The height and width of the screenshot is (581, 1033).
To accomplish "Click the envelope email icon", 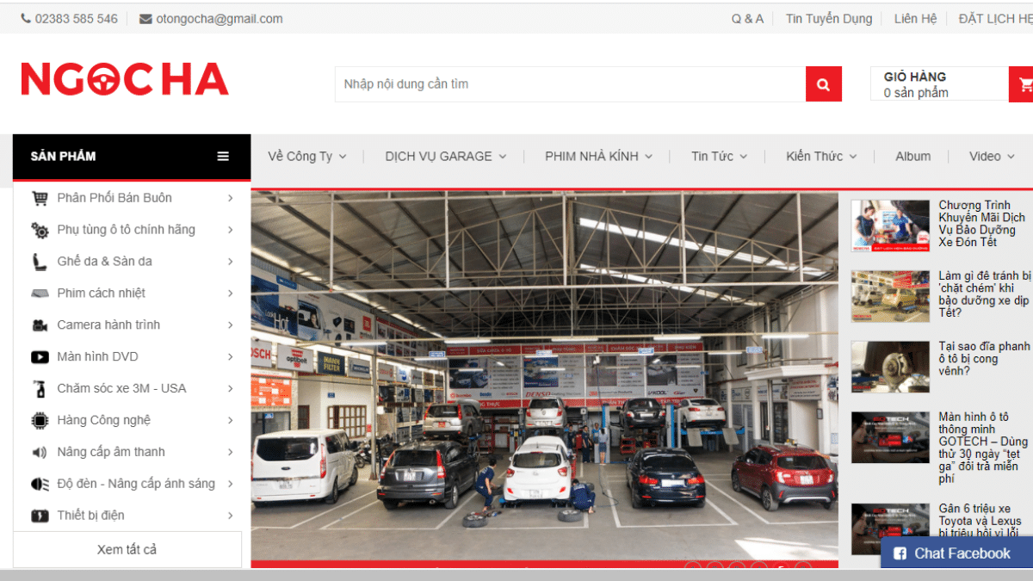I will pos(145,19).
